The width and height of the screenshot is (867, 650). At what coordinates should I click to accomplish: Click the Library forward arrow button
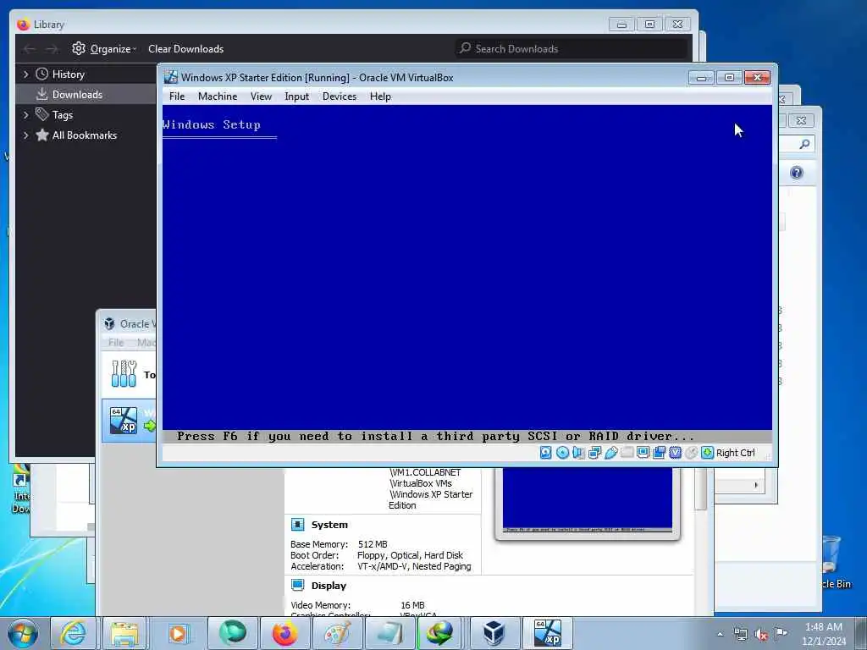(x=52, y=49)
